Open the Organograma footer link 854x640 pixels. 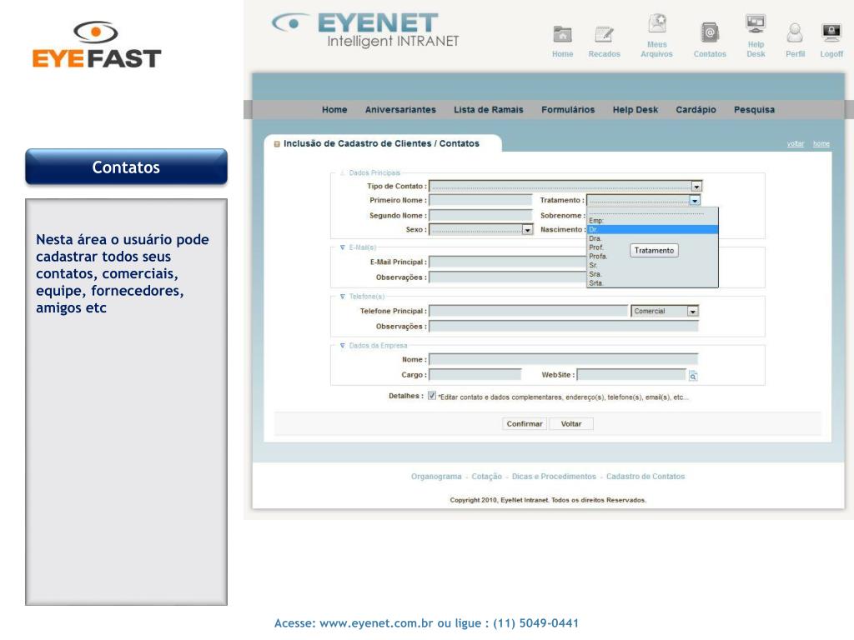pos(436,476)
